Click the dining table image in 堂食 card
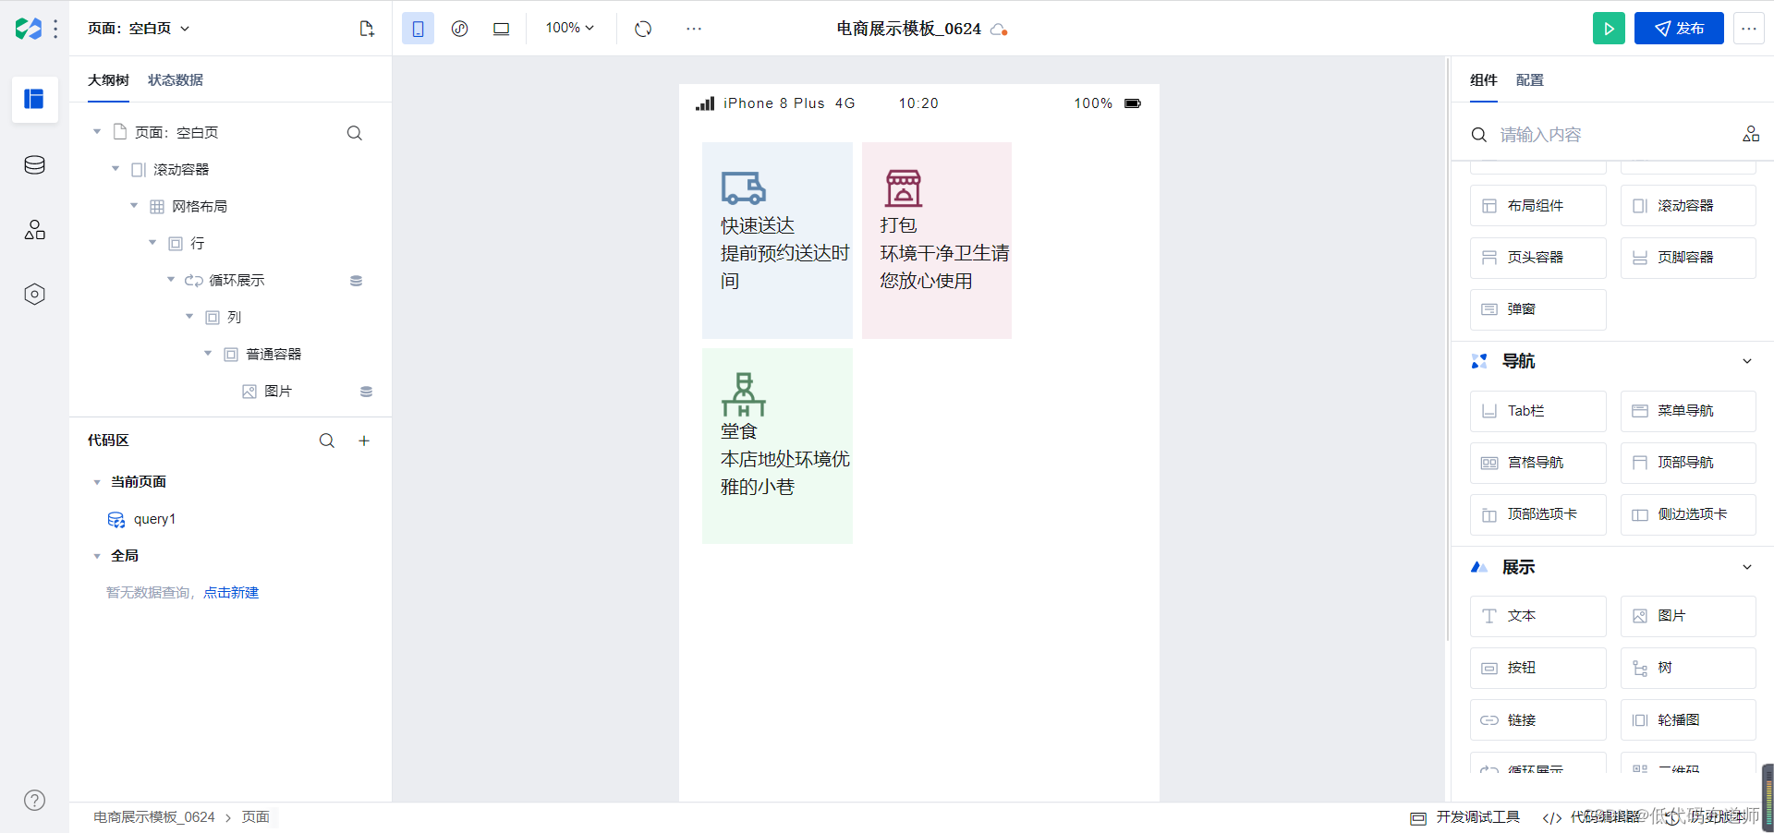The width and height of the screenshot is (1774, 833). coord(744,394)
